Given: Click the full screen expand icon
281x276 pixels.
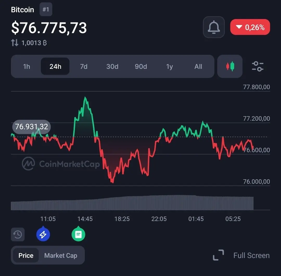Looking at the screenshot, I should pyautogui.click(x=218, y=255).
